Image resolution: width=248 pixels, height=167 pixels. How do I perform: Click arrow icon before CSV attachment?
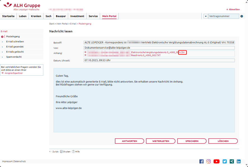pos(85,52)
